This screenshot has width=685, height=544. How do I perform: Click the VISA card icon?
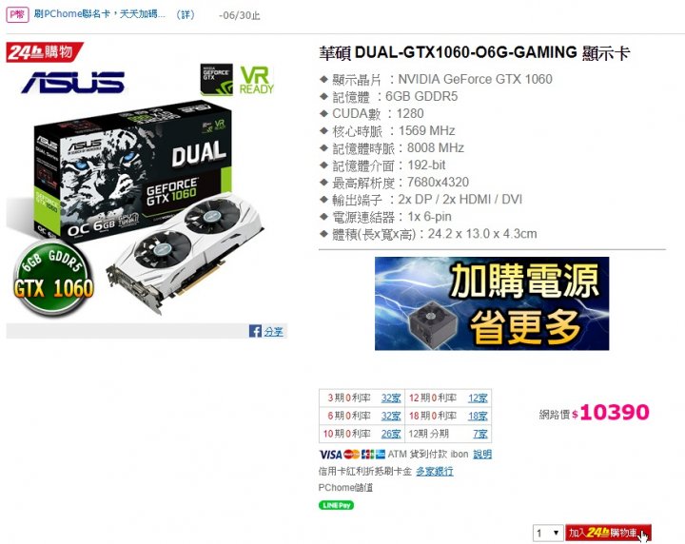tap(330, 455)
